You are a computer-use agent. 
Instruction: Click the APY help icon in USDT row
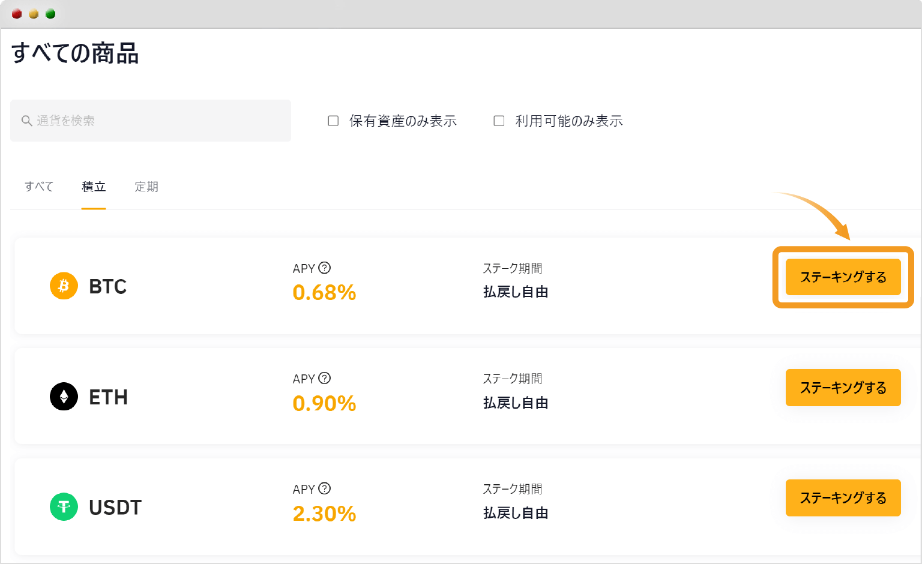tap(325, 488)
